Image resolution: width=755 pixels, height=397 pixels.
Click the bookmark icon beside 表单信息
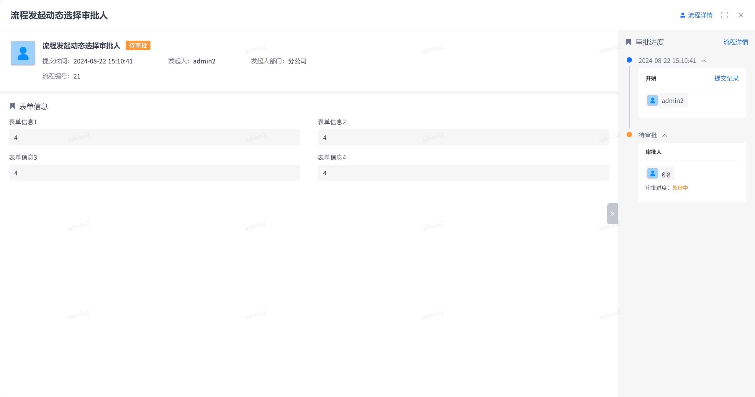coord(12,106)
